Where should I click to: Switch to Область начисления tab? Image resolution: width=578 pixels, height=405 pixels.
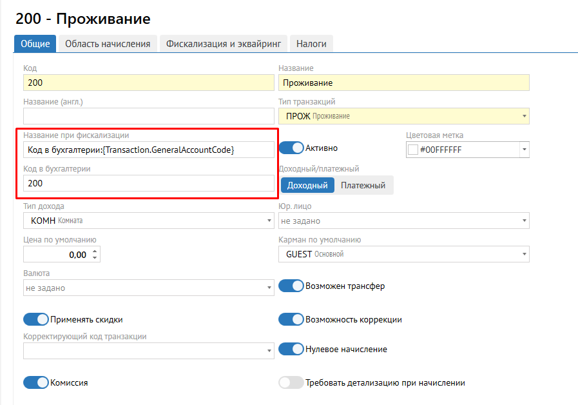tap(108, 44)
